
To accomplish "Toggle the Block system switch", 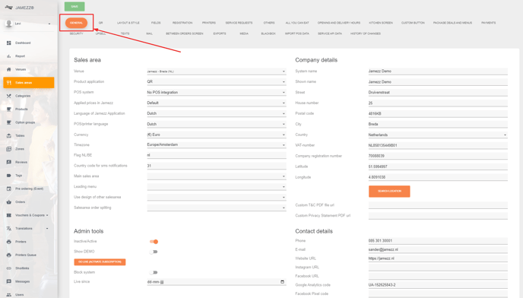I will pos(154,272).
